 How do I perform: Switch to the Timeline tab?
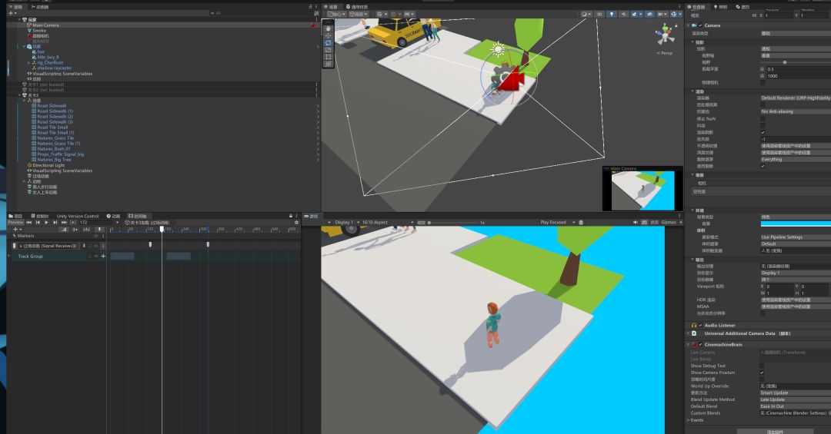coord(137,216)
